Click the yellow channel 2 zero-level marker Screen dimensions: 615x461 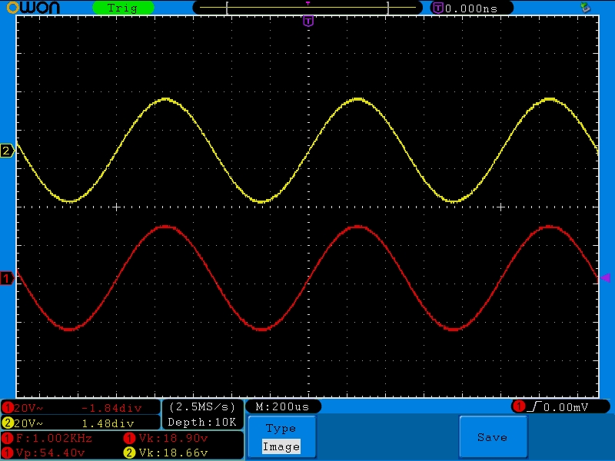click(7, 151)
